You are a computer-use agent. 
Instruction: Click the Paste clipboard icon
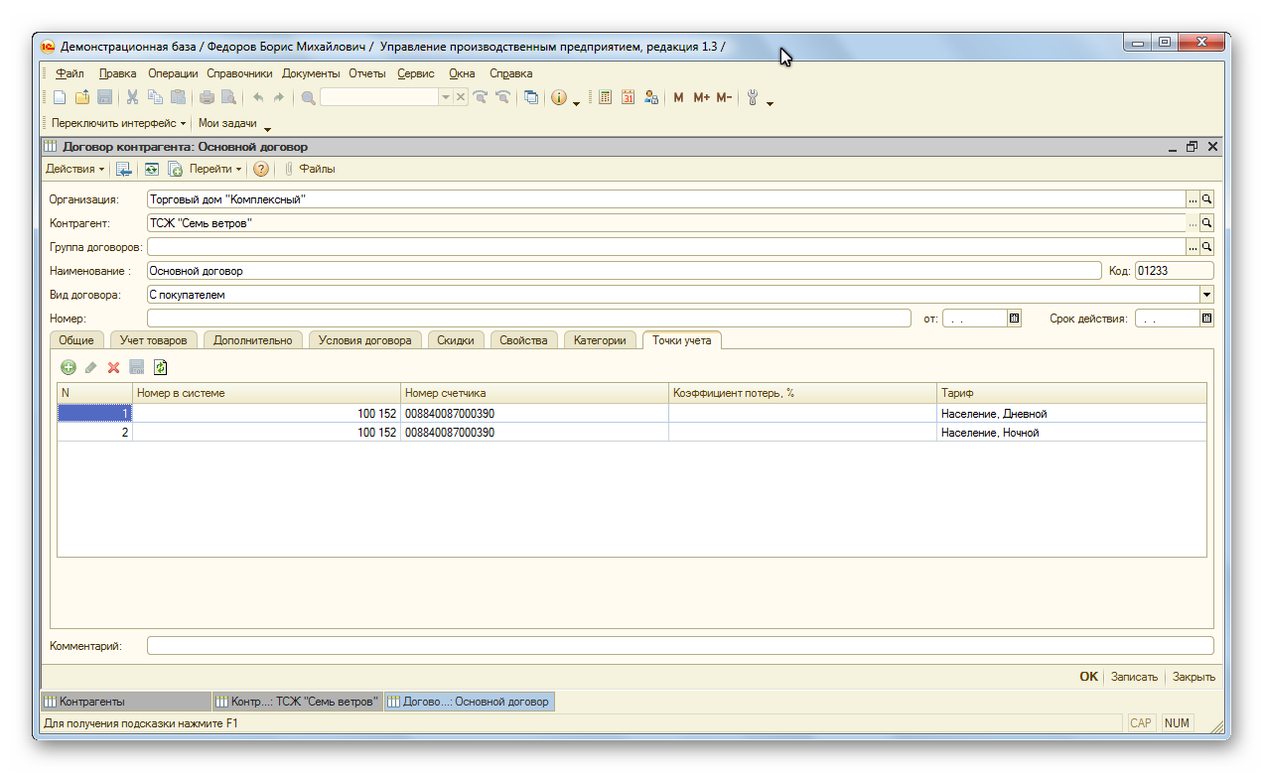coord(178,97)
